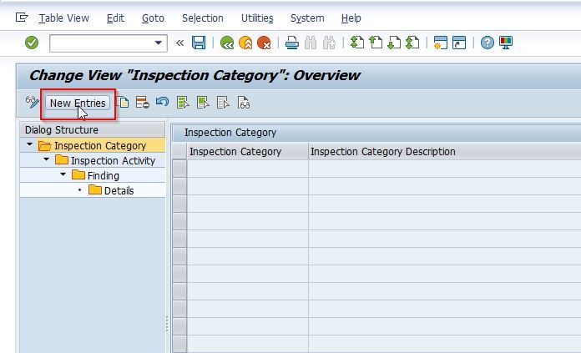Click the Select All icon
This screenshot has width=581, height=353.
coord(183,103)
